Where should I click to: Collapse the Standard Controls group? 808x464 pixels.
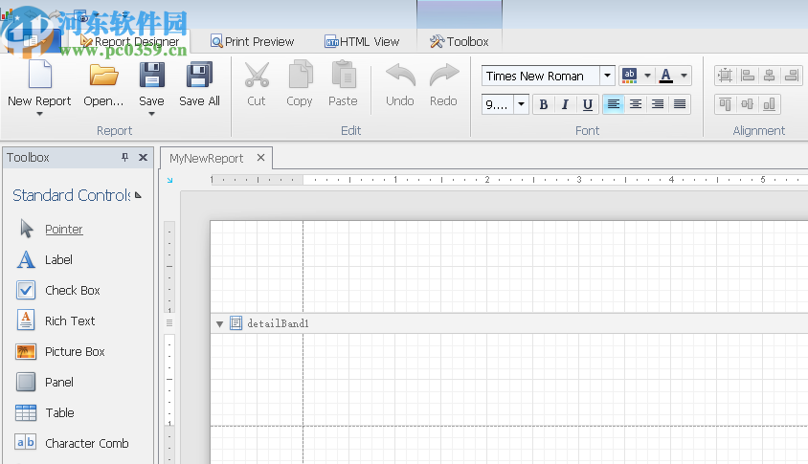(138, 195)
